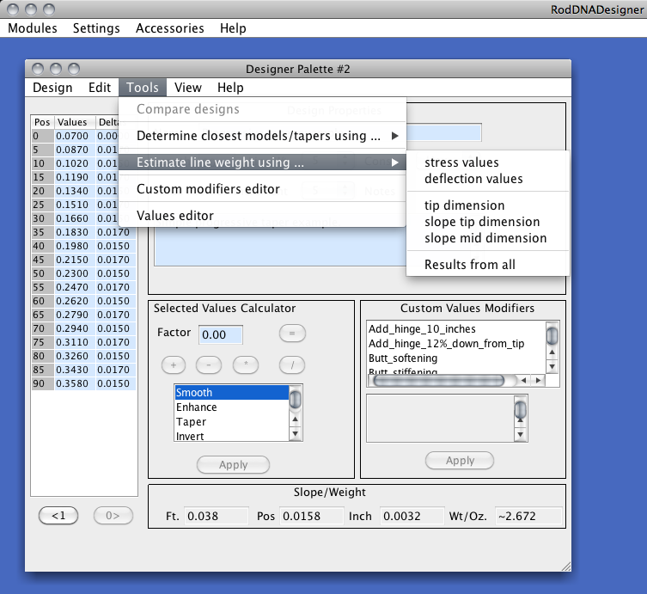
Task: Click scroll down arrow of modifiers list
Action: [x=552, y=366]
